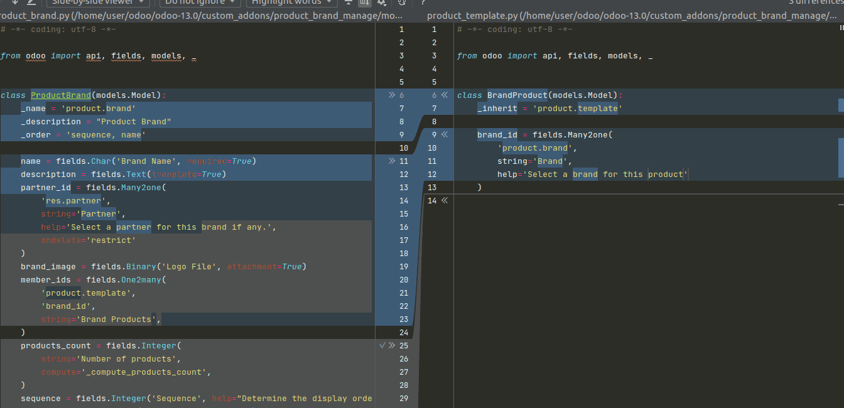Click collapse unchanged fragments icon
This screenshot has height=408, width=844.
349,3
